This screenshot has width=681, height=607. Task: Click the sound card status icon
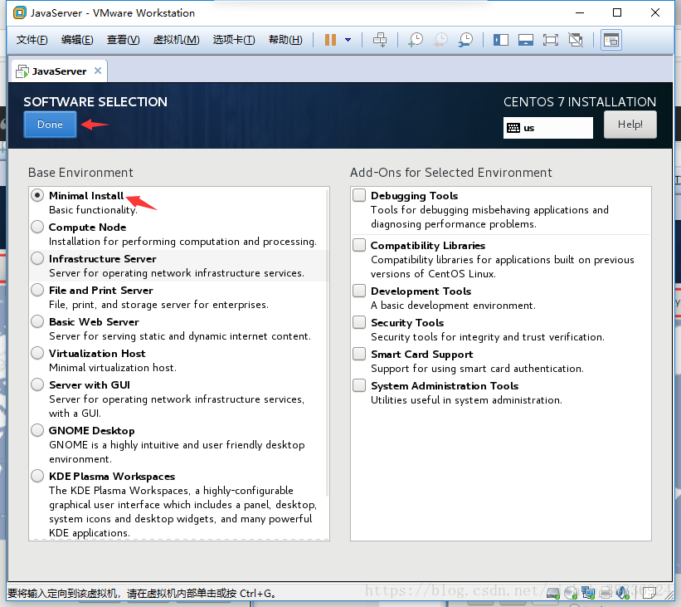tap(623, 592)
